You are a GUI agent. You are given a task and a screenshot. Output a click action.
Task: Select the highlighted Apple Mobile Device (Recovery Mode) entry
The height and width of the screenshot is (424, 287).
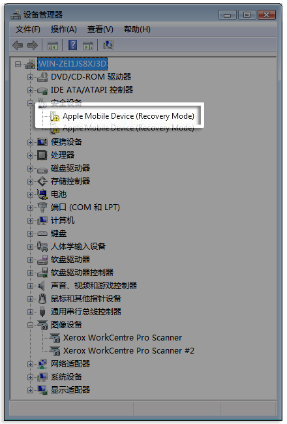128,116
